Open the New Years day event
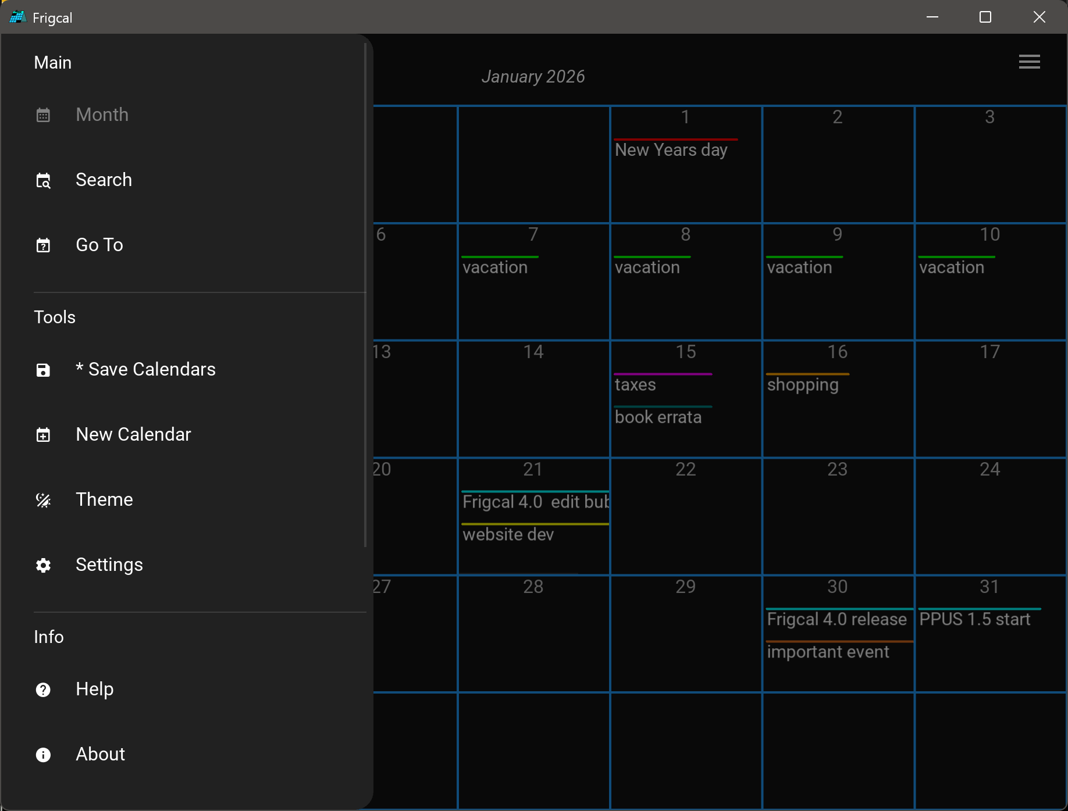The height and width of the screenshot is (811, 1068). [671, 150]
